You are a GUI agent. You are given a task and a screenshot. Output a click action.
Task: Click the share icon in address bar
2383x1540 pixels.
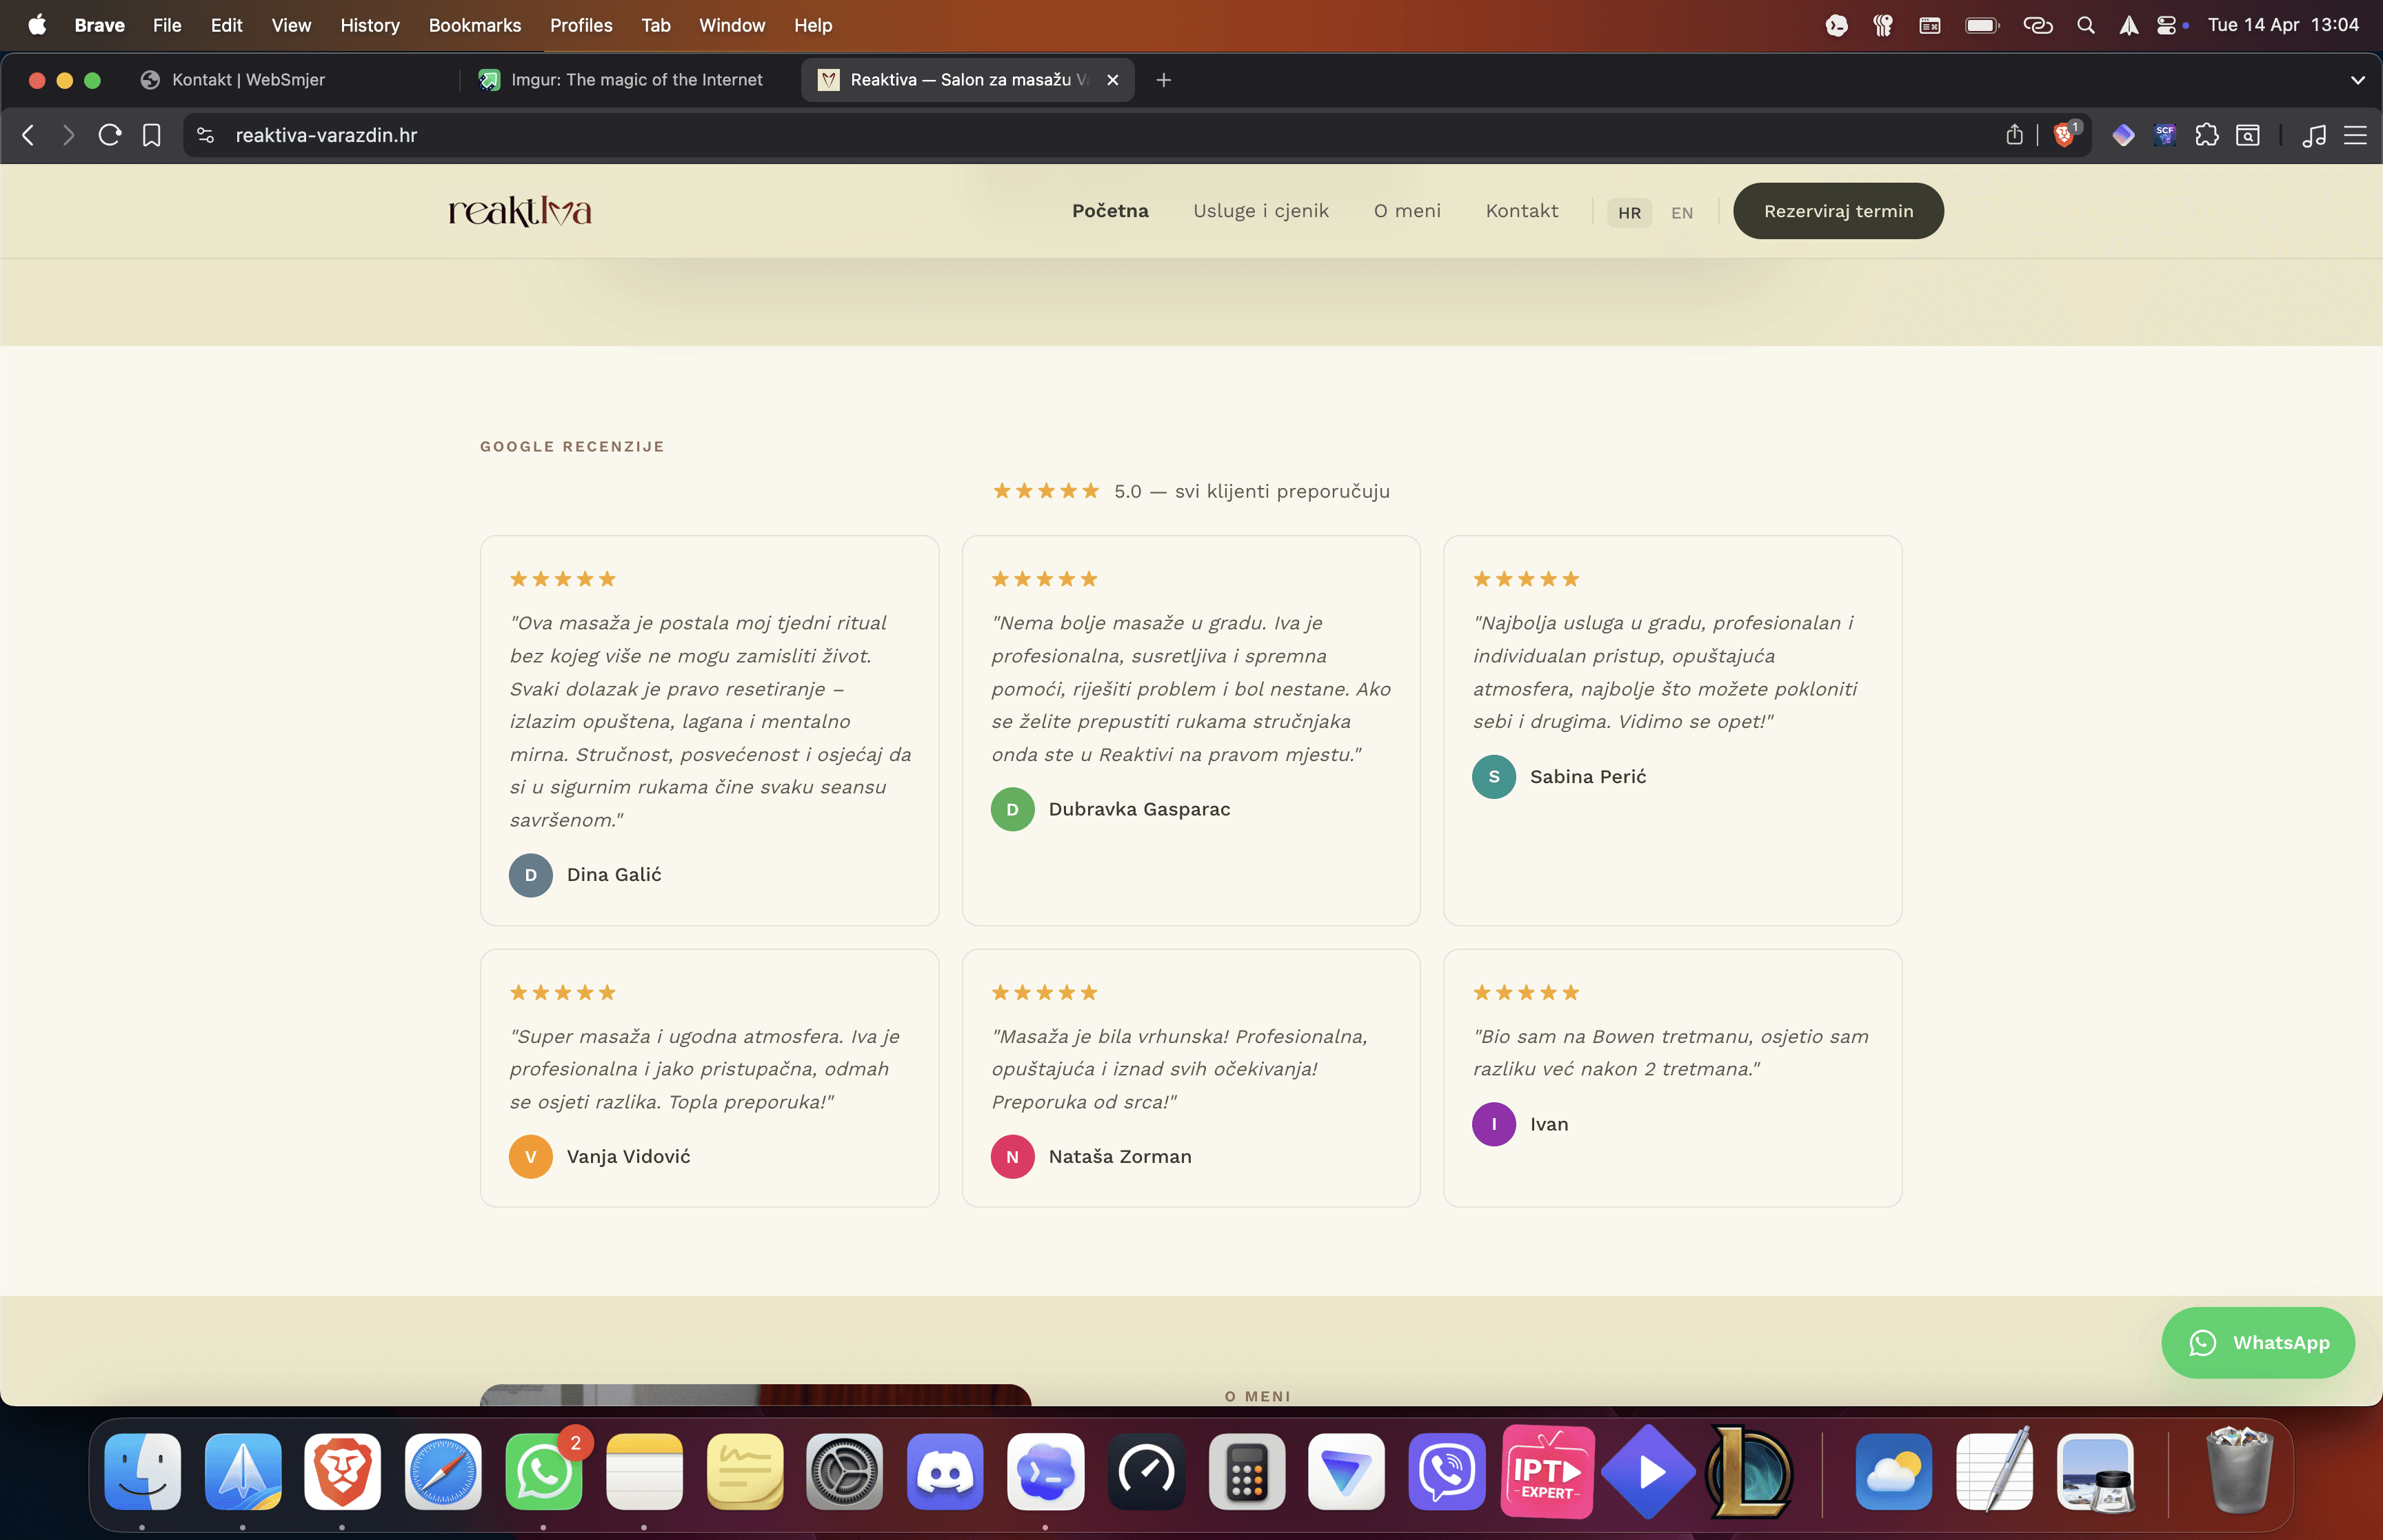tap(2014, 135)
